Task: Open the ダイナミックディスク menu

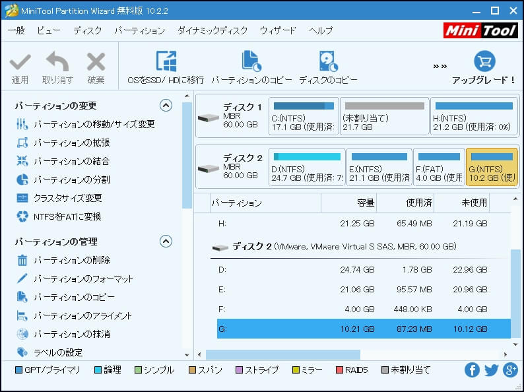Action: [213, 30]
